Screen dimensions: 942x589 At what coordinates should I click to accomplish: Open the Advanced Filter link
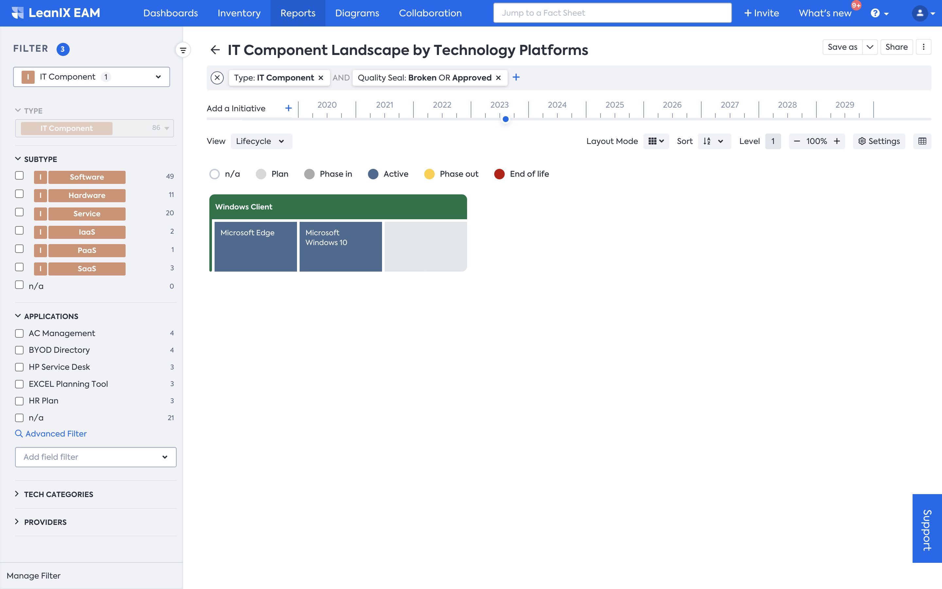[56, 434]
